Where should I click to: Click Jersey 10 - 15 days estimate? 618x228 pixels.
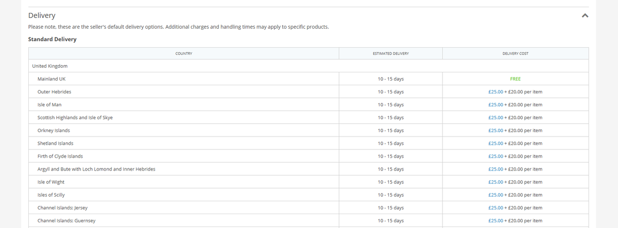pyautogui.click(x=390, y=207)
